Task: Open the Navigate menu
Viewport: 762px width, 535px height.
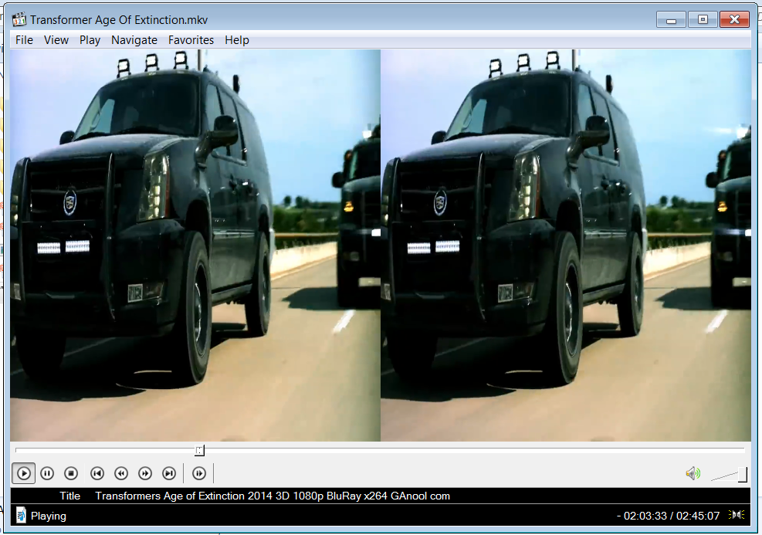Action: (134, 40)
